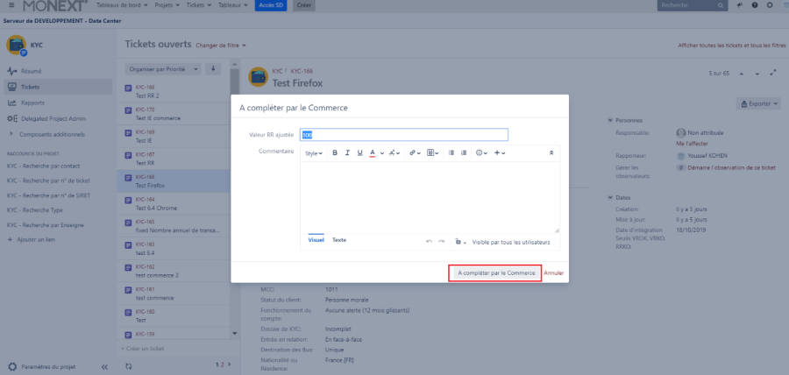Click the Valeur RR ajustée input field

click(x=404, y=135)
